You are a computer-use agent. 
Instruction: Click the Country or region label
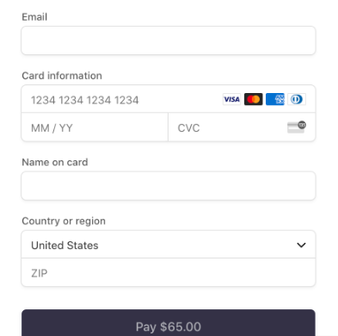coord(64,221)
